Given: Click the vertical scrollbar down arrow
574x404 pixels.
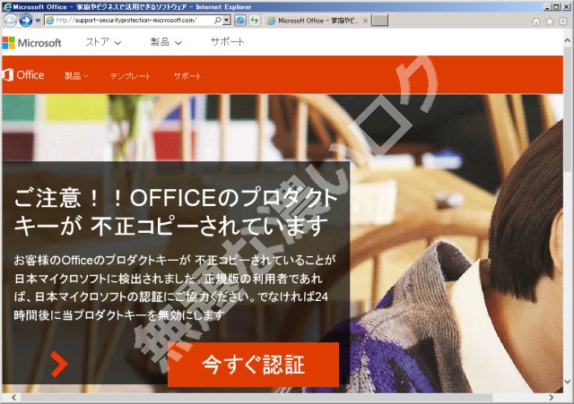Looking at the screenshot, I should 568,383.
